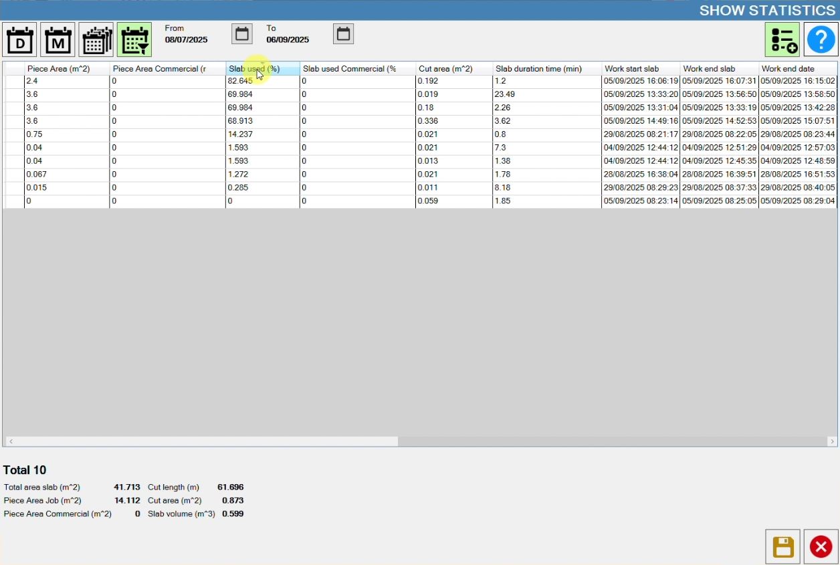The width and height of the screenshot is (840, 565).
Task: Open the From date calendar picker
Action: coord(242,34)
